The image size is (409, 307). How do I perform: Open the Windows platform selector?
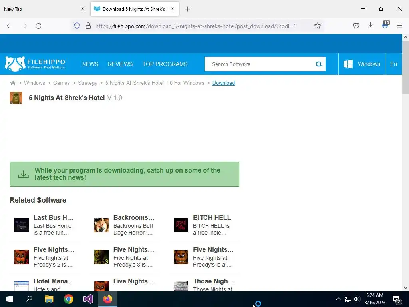point(362,64)
